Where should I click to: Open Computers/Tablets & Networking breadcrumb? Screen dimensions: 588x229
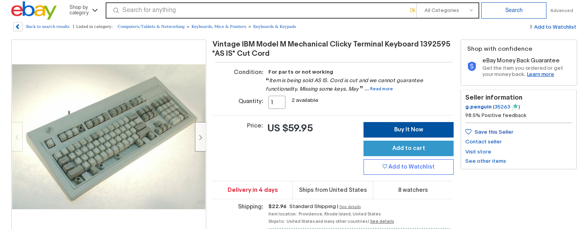(x=151, y=27)
